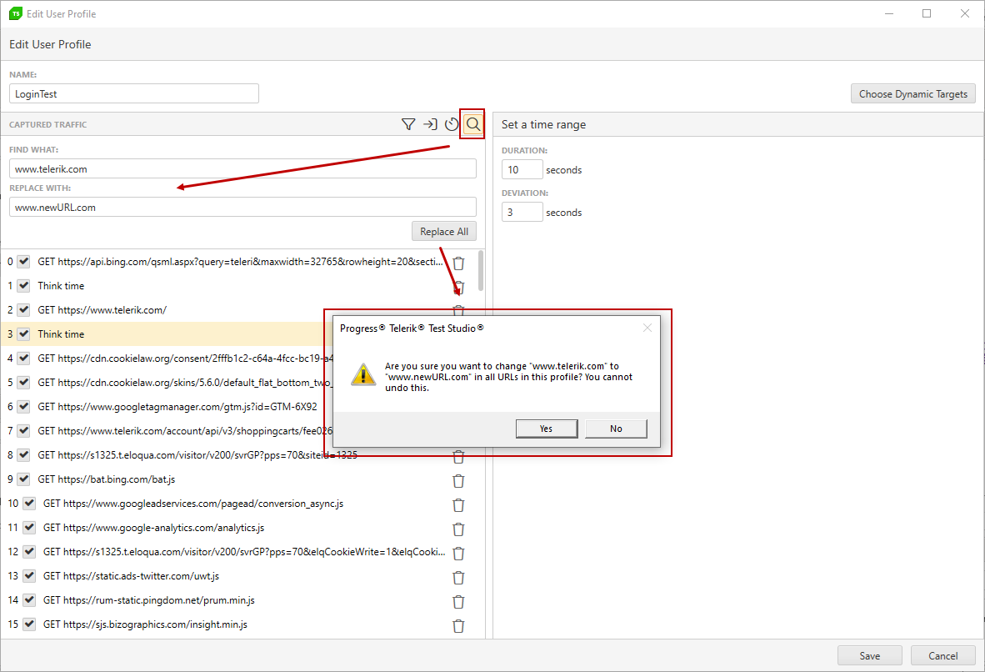Click Yes to confirm URL replacement
Image resolution: width=985 pixels, height=672 pixels.
(x=547, y=429)
